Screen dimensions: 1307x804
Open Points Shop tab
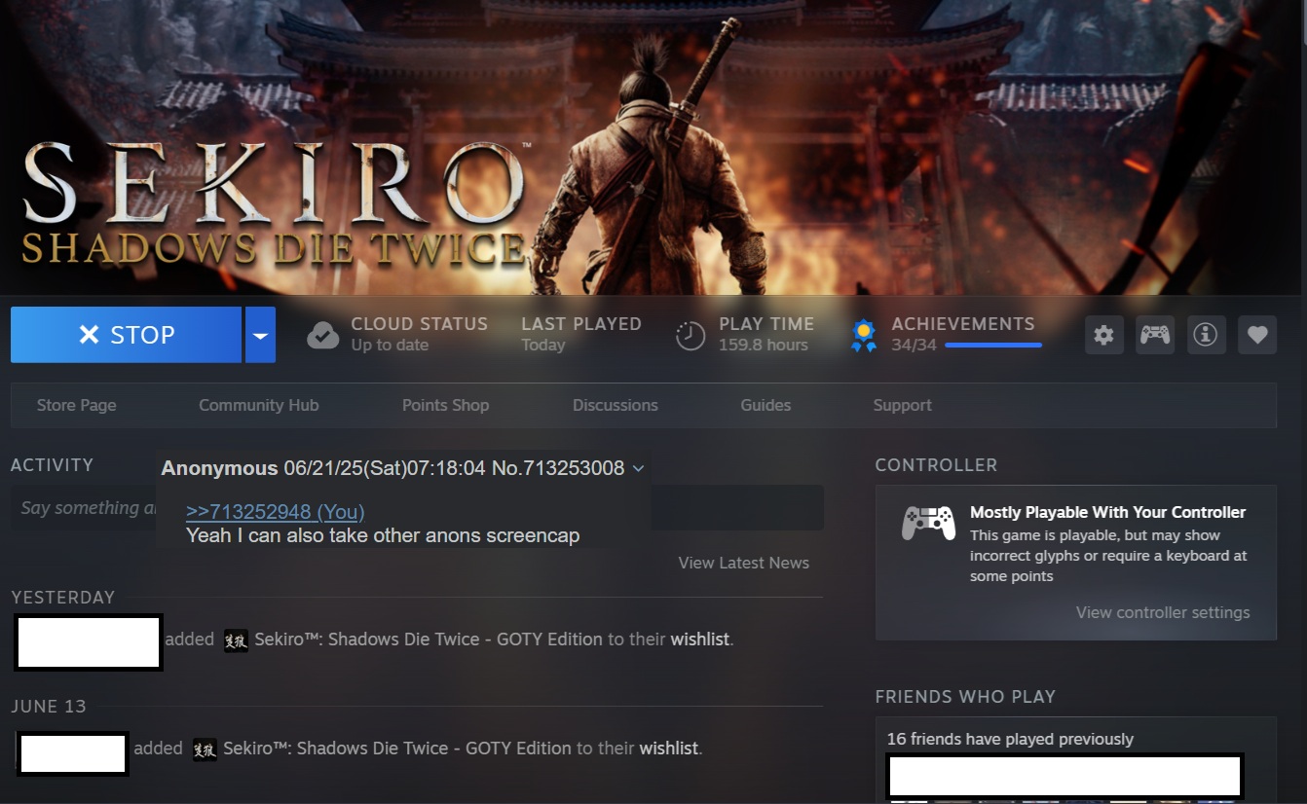click(446, 405)
